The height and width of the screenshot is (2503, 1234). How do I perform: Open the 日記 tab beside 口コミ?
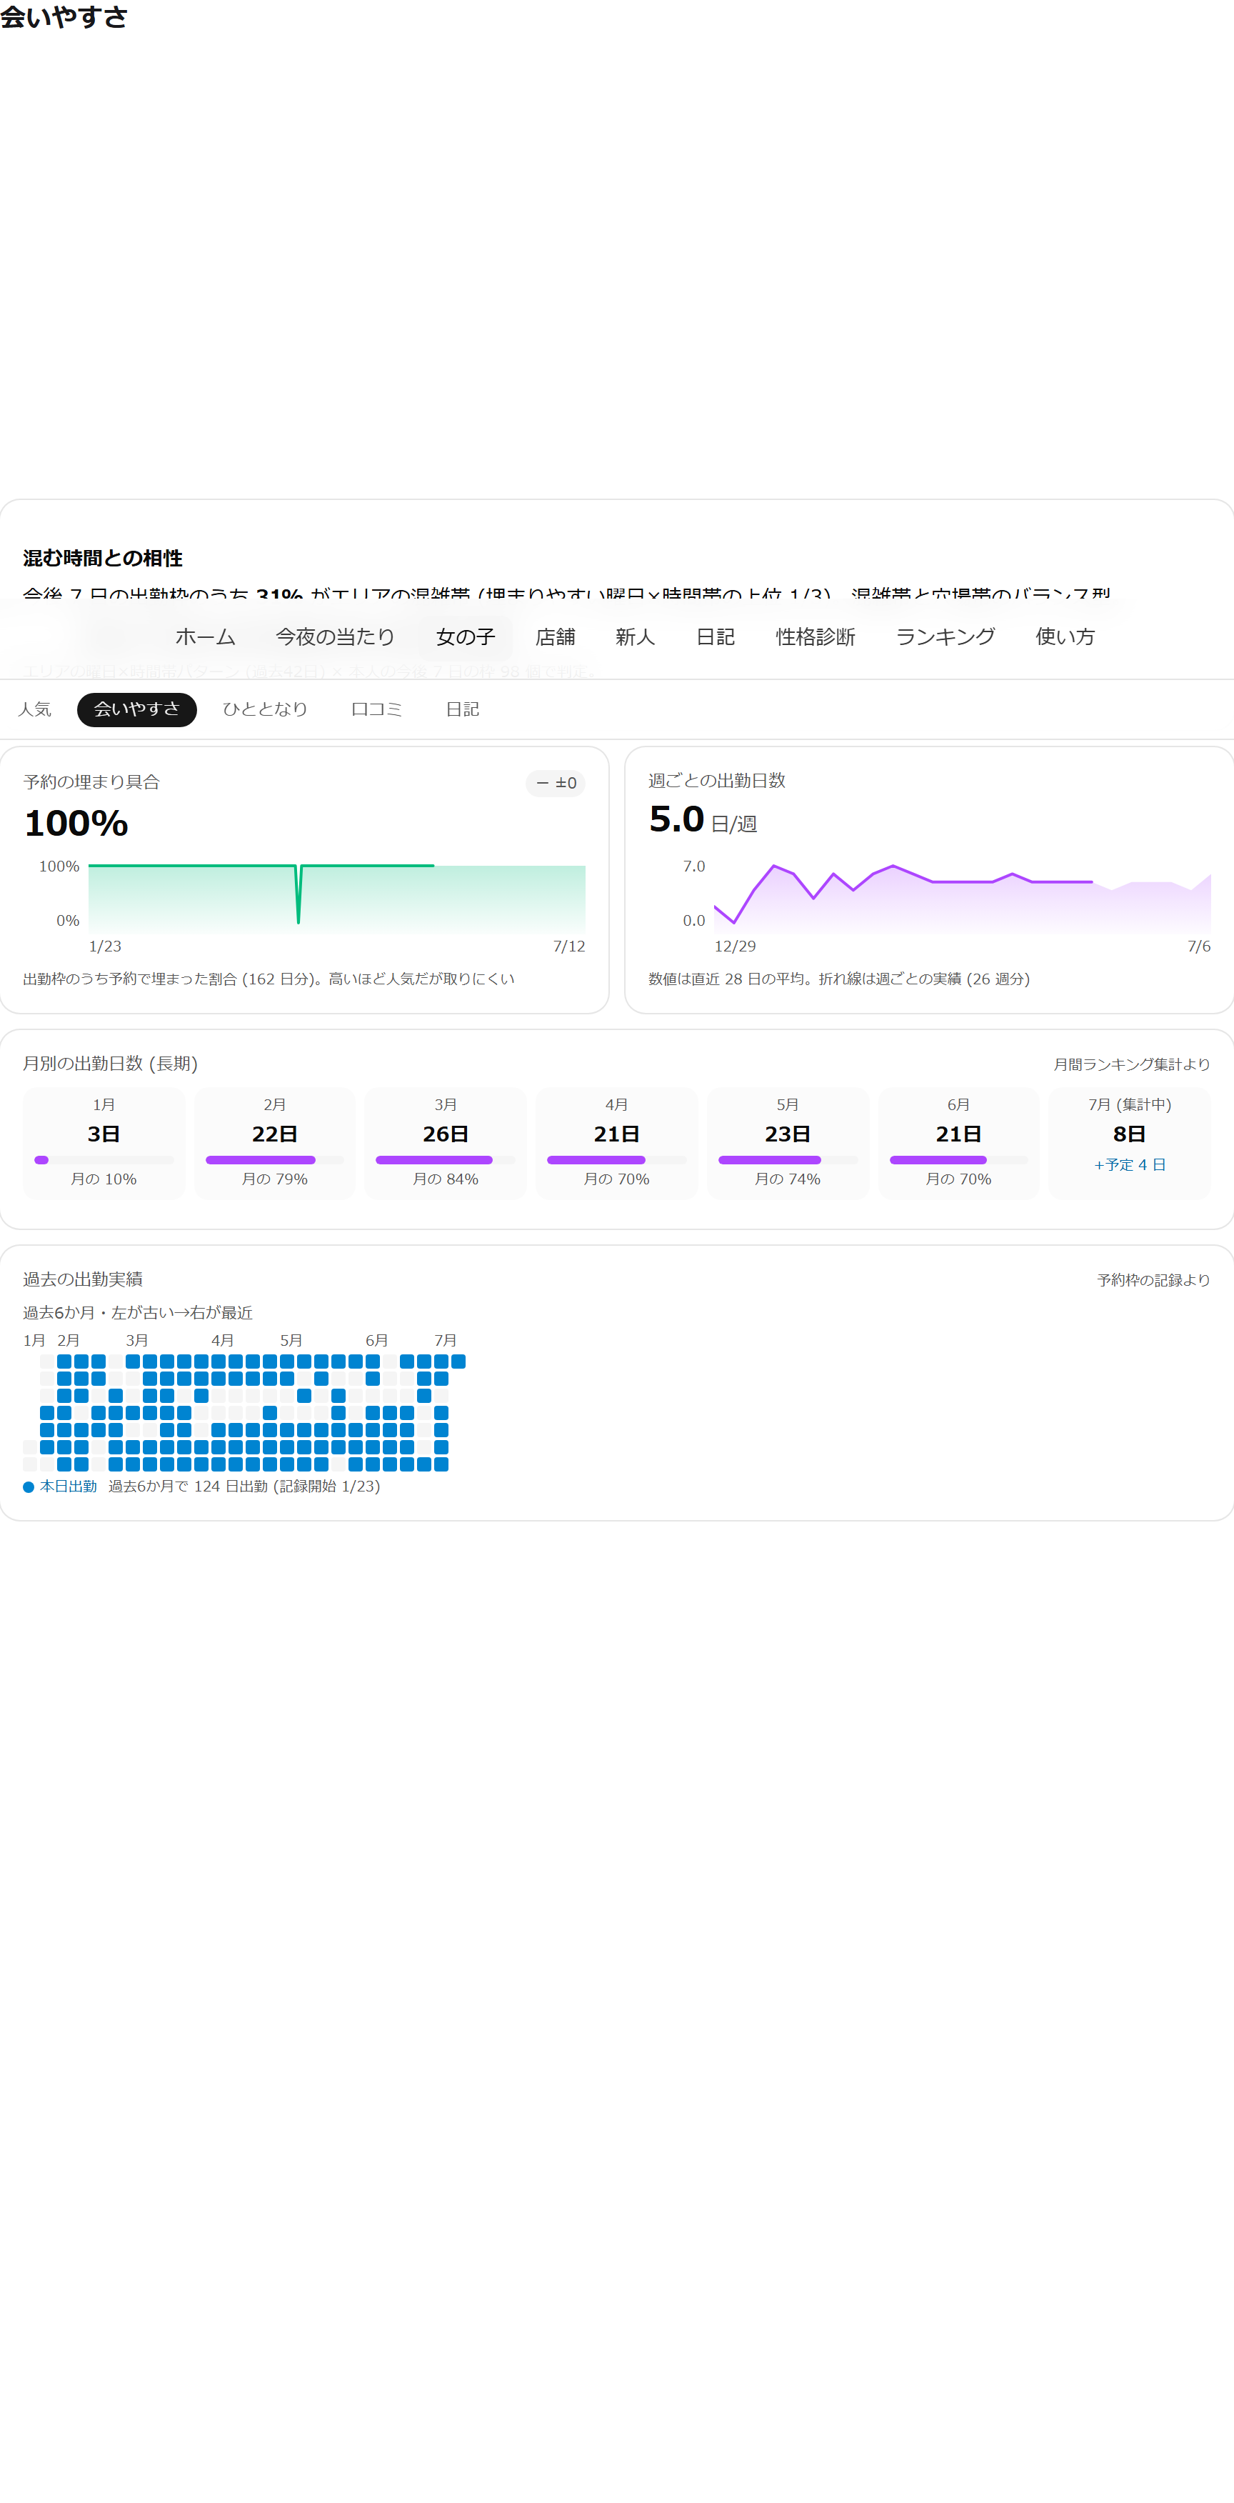coord(463,709)
